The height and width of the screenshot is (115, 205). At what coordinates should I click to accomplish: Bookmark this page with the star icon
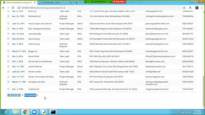pos(184,8)
